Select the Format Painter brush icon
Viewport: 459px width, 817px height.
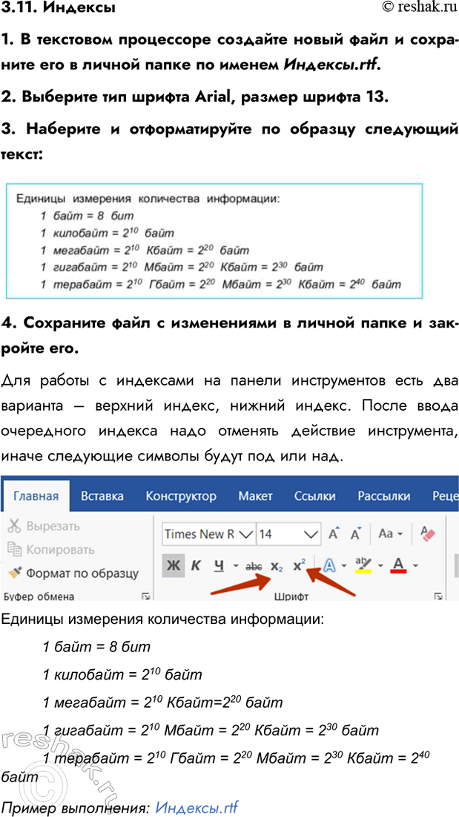15,573
